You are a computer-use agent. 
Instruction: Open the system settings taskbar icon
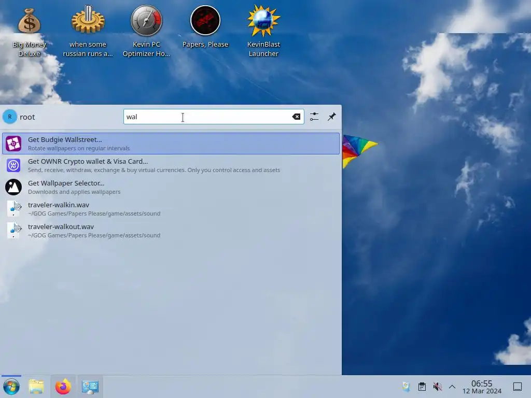point(90,387)
